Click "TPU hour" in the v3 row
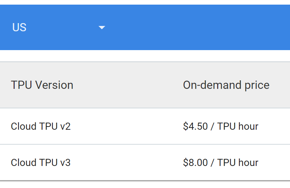The width and height of the screenshot is (290, 188). (238, 163)
